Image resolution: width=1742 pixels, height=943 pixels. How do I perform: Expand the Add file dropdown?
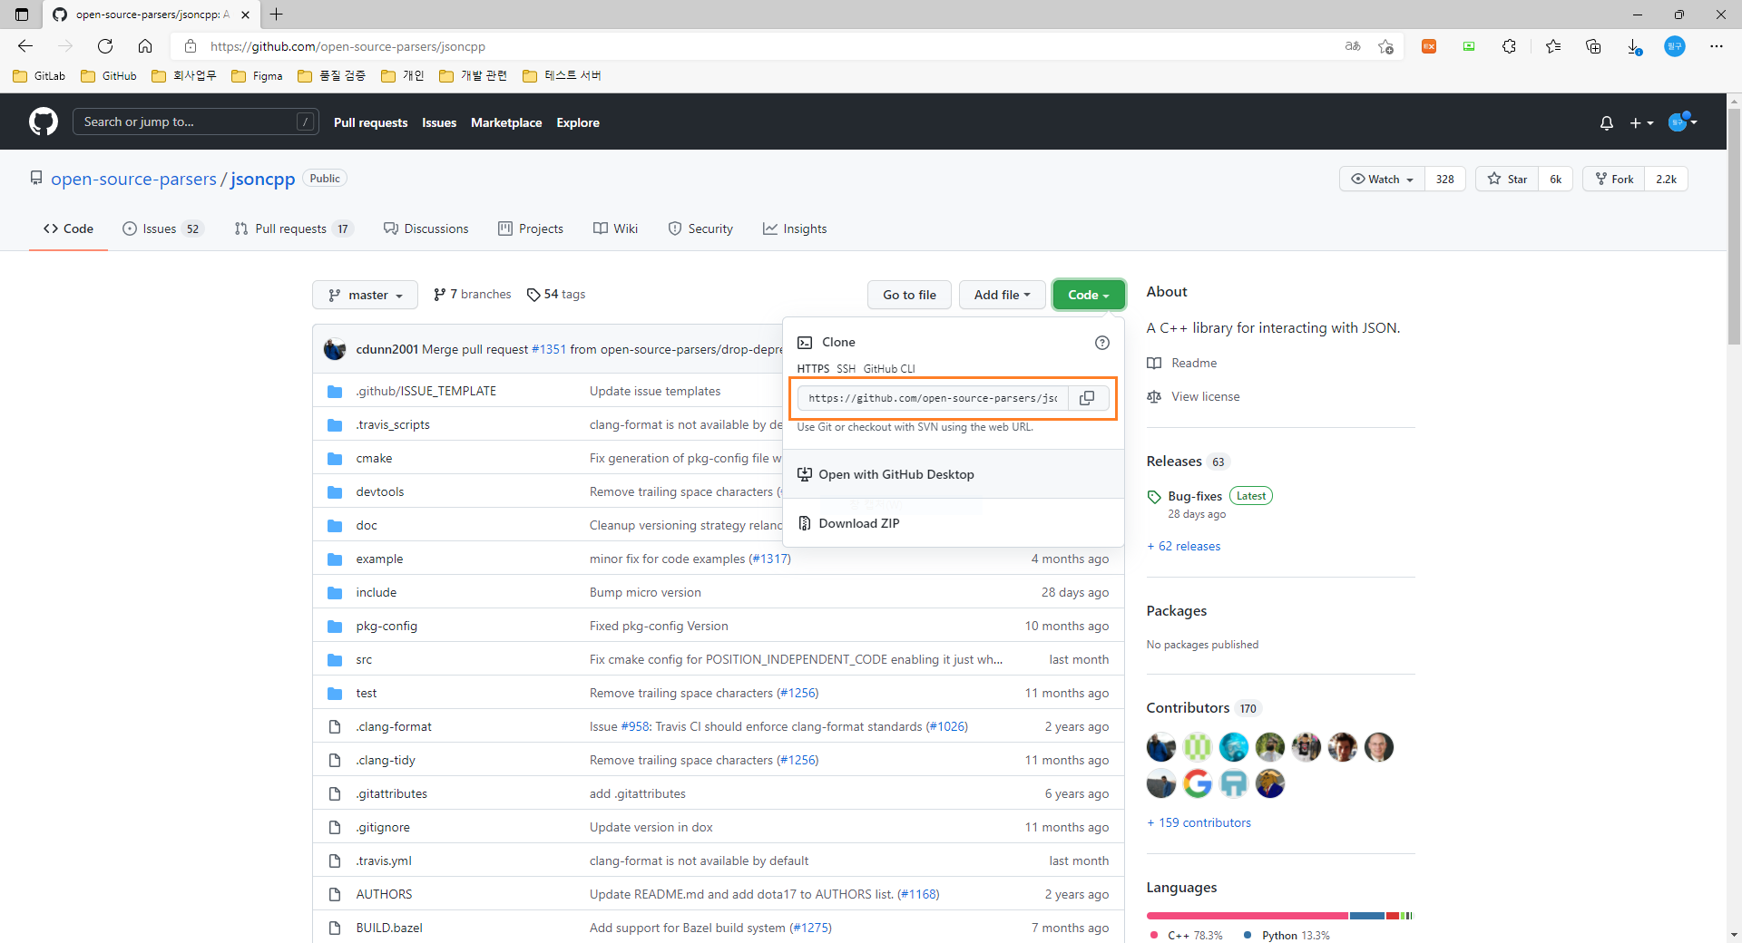(1002, 295)
